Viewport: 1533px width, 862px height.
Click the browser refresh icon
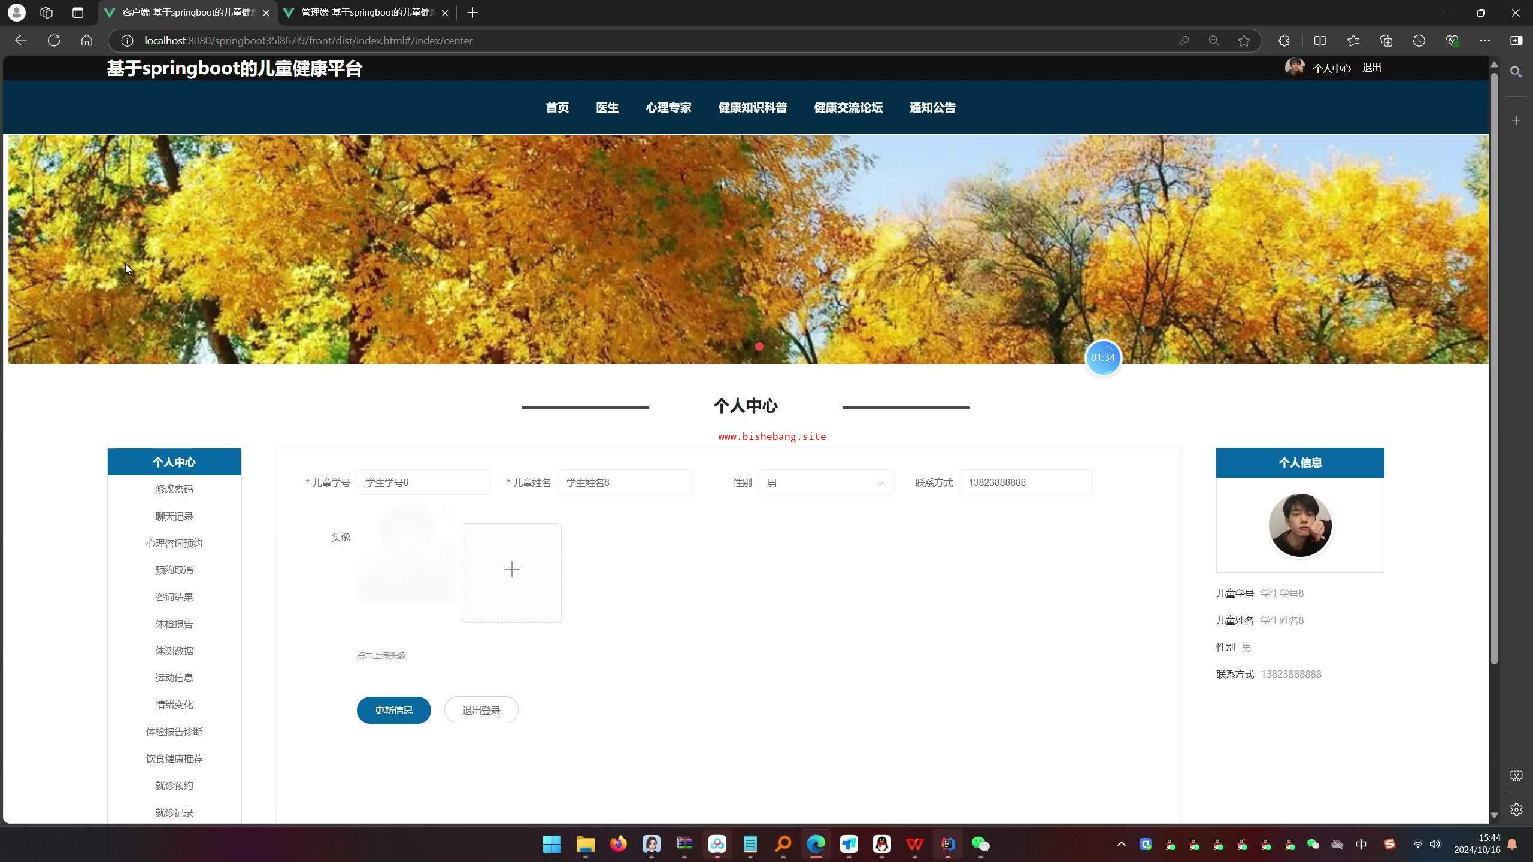click(x=54, y=40)
